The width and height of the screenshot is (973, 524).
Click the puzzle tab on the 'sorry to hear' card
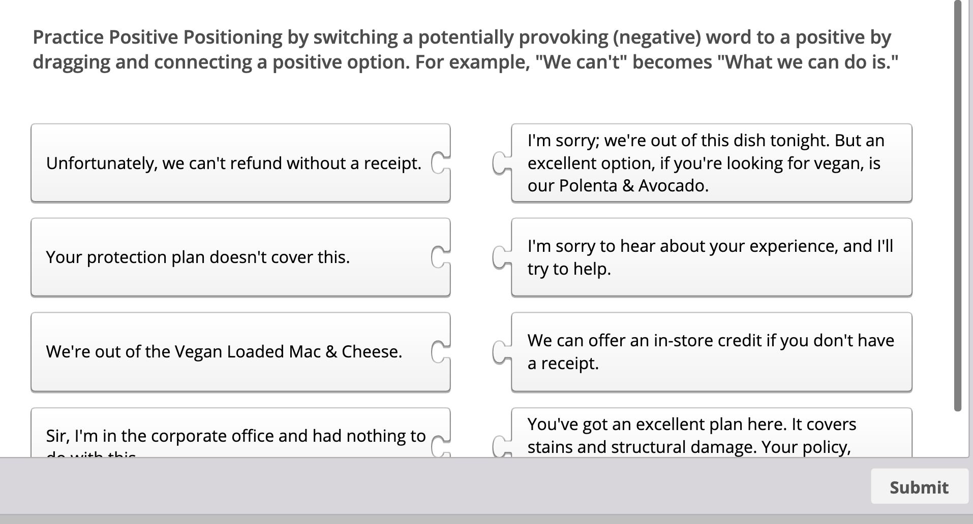(502, 257)
